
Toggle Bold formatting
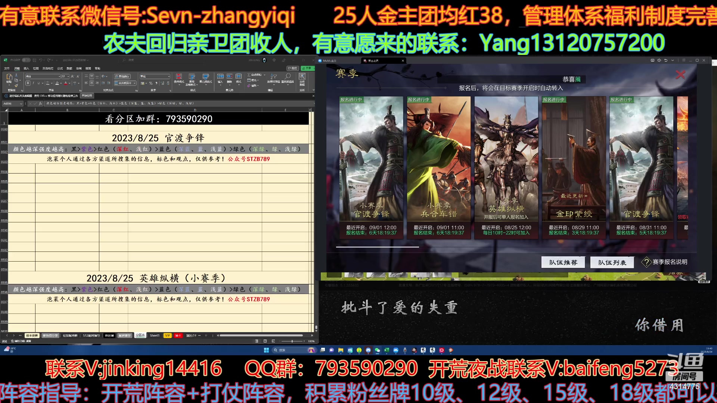(x=28, y=83)
